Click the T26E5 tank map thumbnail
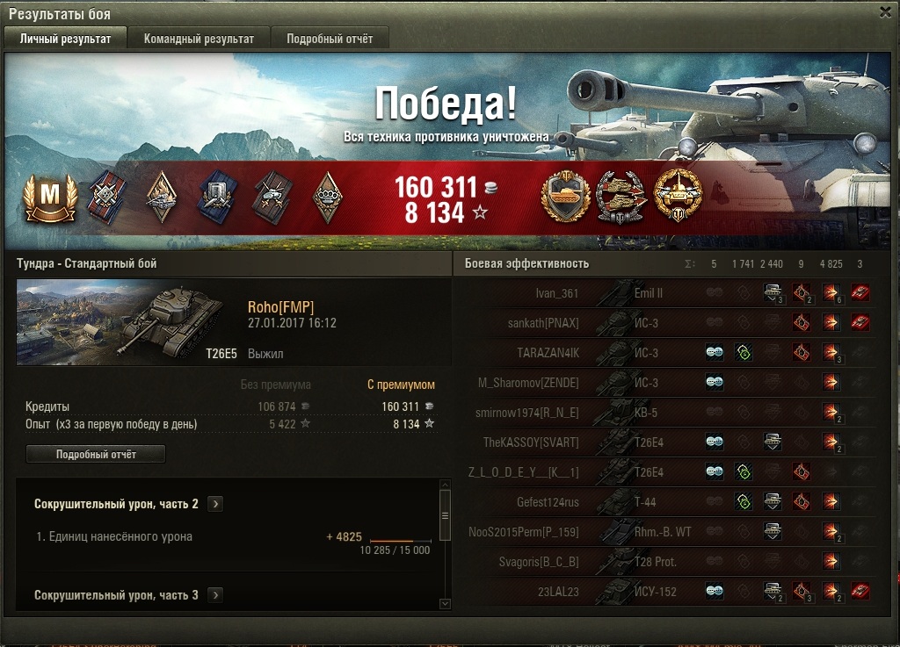 [x=127, y=322]
